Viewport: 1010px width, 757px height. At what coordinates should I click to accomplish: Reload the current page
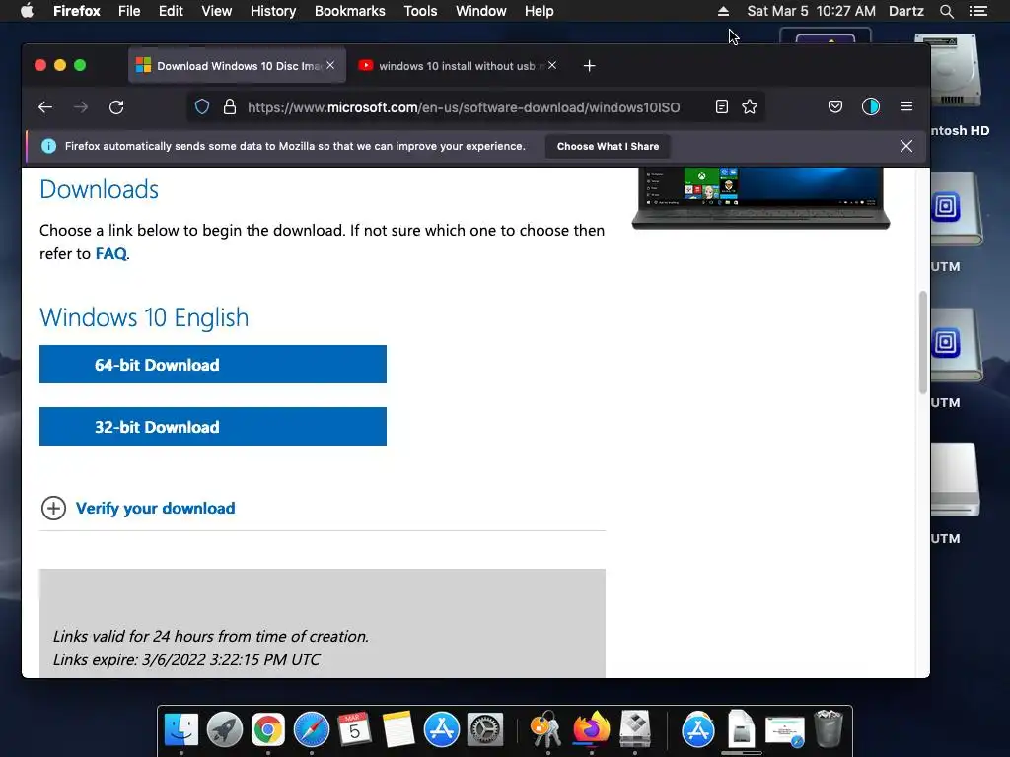[x=116, y=106]
